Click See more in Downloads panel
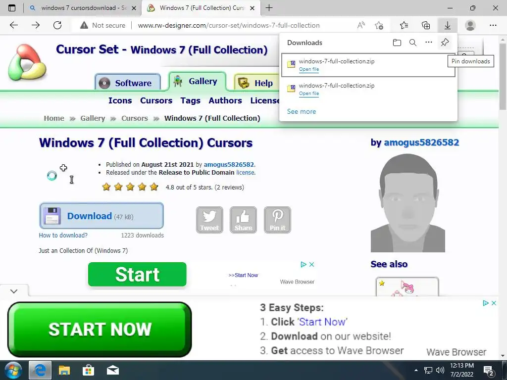Viewport: 507px width, 380px height. point(302,111)
